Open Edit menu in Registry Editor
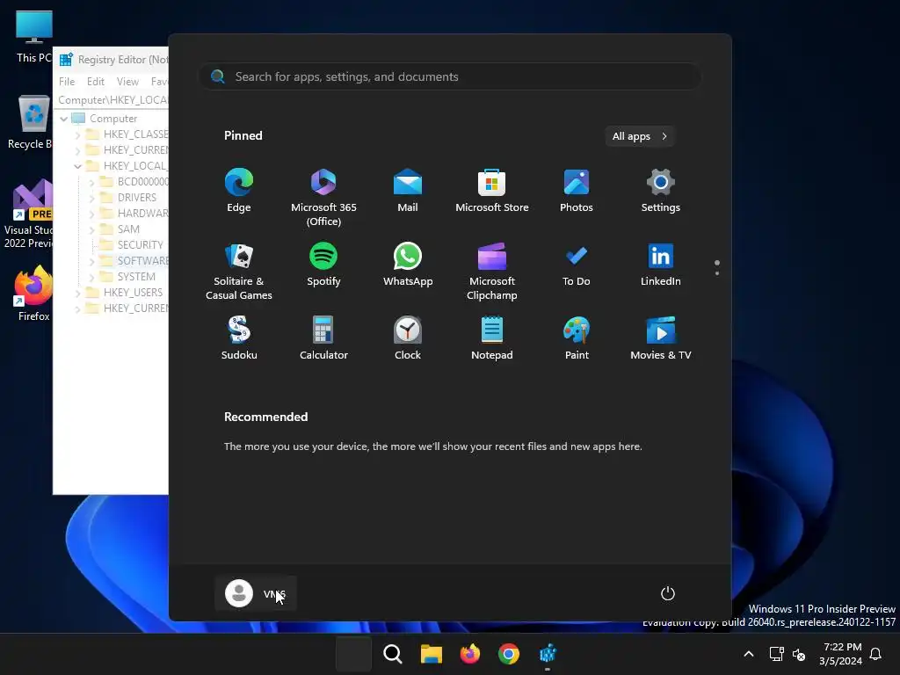Viewport: 900px width, 675px height. click(x=95, y=82)
